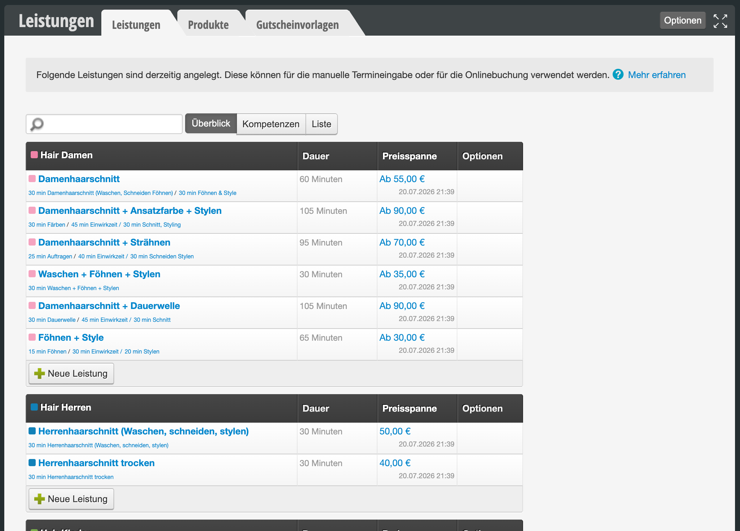Click pink square next to Damenhaarschnitt + Strähnen
The width and height of the screenshot is (740, 531).
coord(32,242)
